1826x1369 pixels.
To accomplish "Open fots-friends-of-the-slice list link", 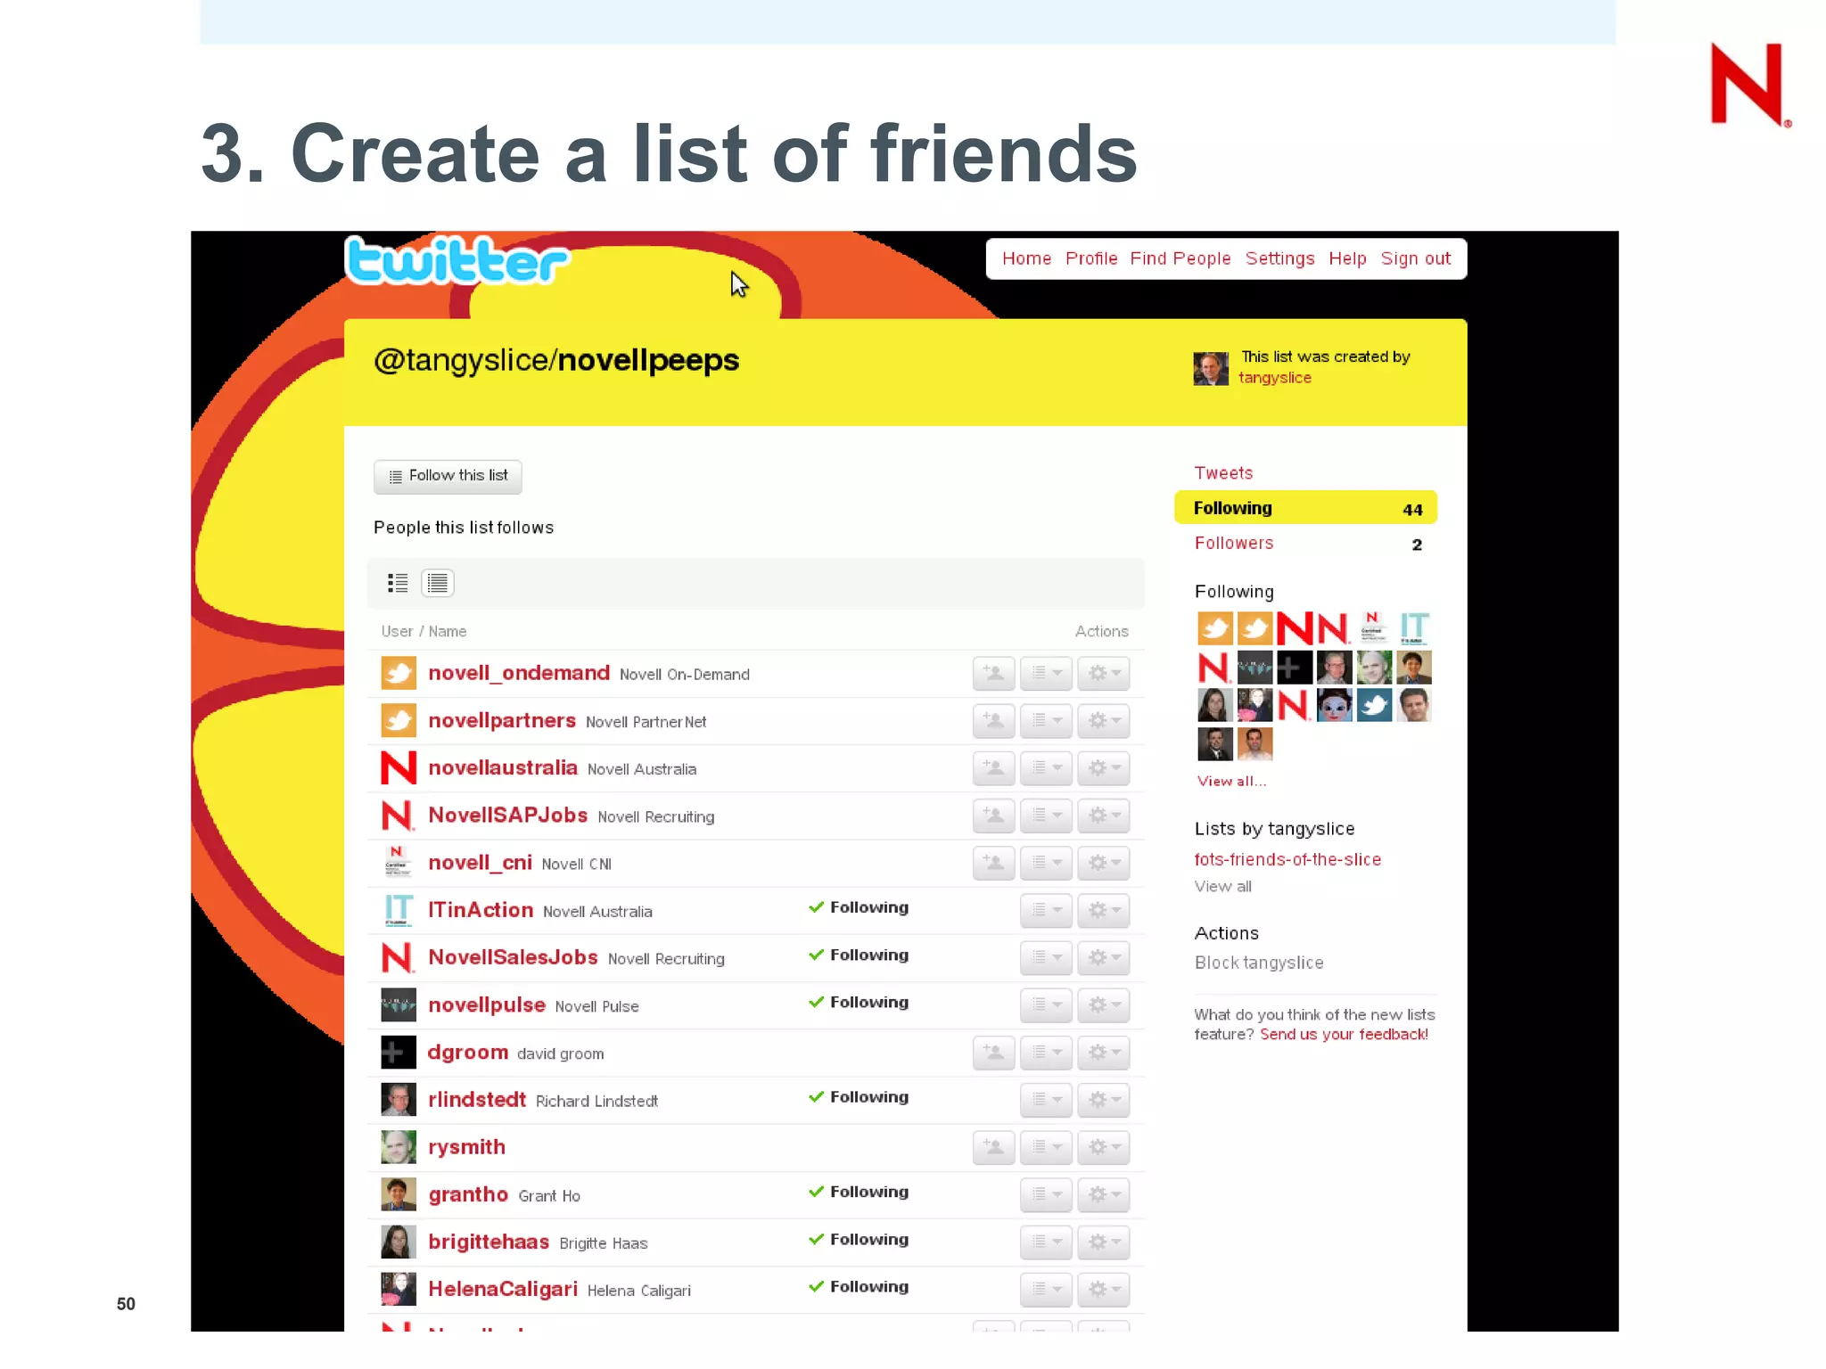I will [1287, 859].
